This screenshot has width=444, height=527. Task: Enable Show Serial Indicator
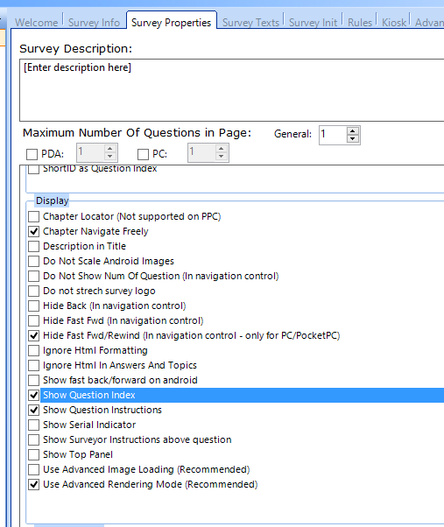coord(33,425)
